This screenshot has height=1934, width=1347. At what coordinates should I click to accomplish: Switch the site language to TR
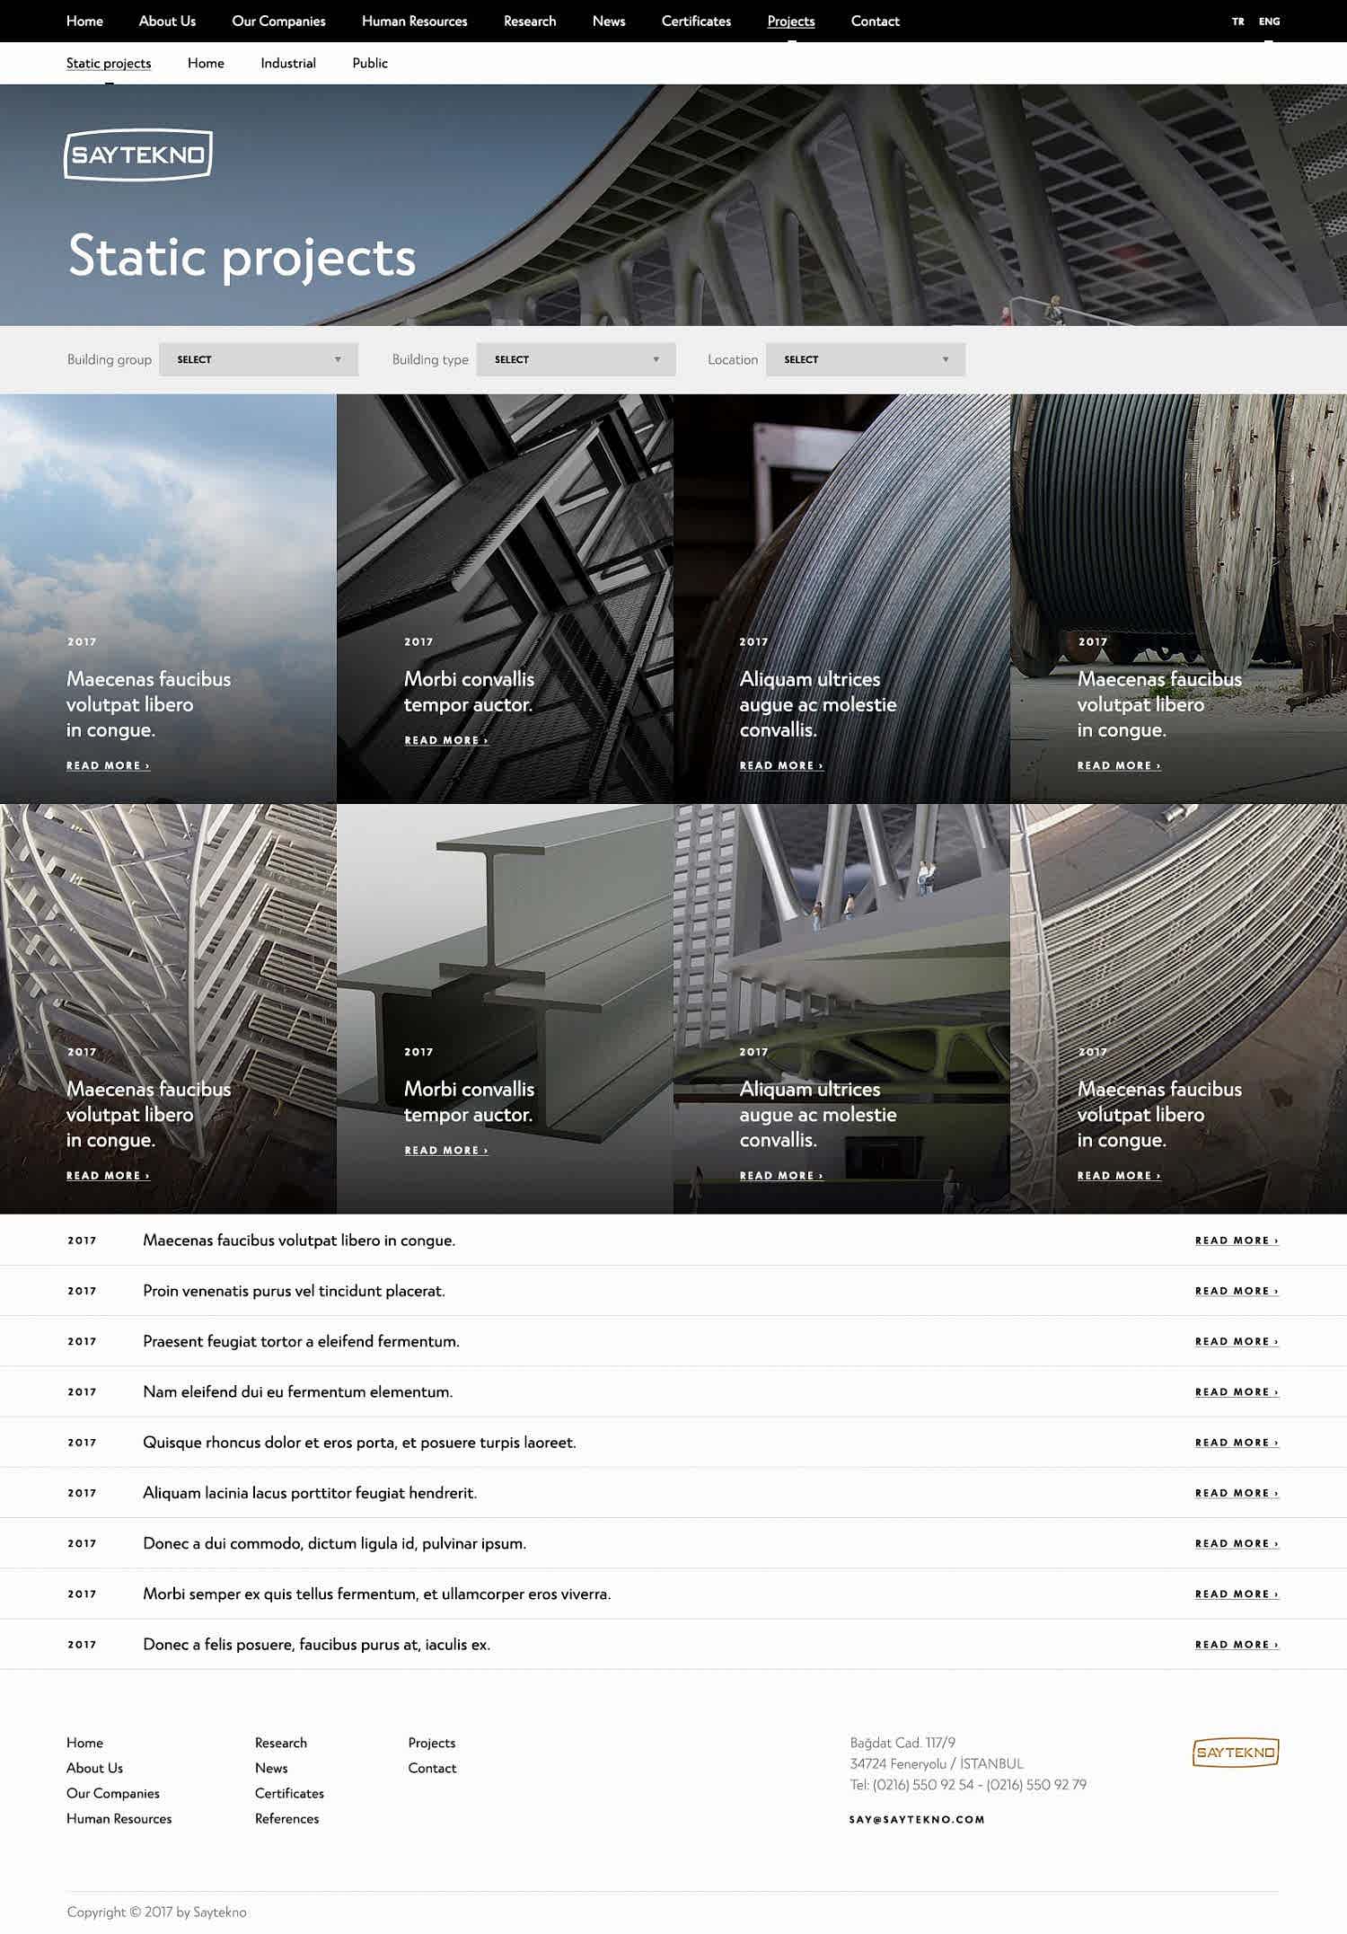point(1238,22)
